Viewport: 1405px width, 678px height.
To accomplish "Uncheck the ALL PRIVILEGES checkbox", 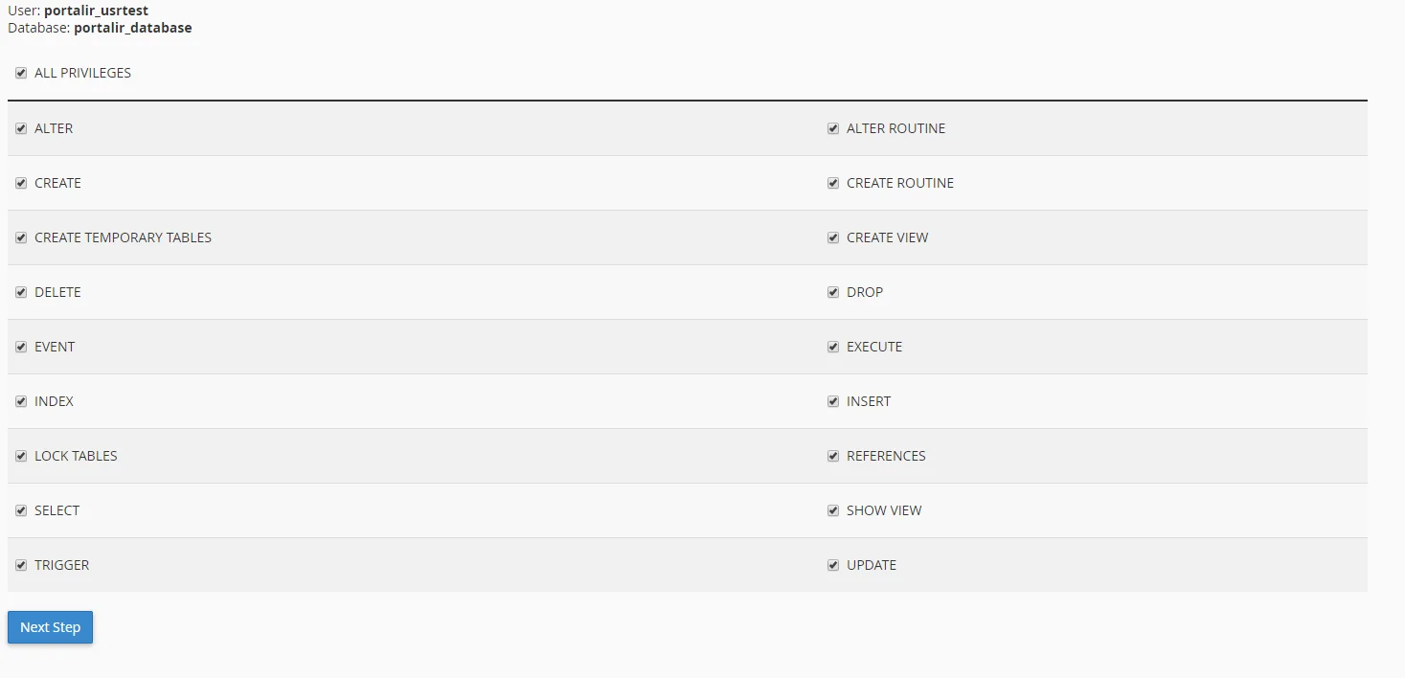I will [21, 73].
